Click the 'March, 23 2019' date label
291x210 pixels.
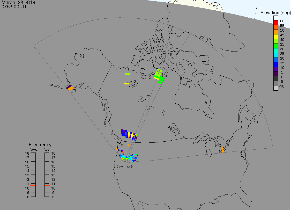[x=18, y=3]
